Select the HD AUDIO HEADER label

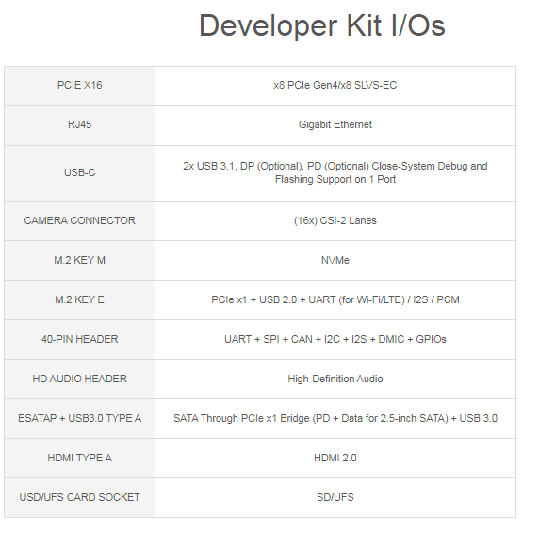(80, 379)
